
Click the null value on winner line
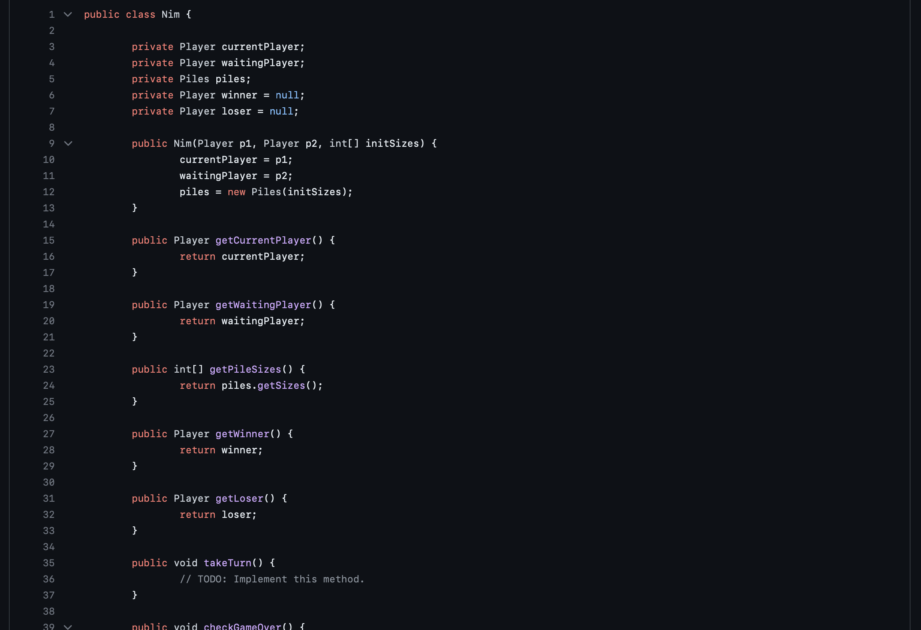(287, 95)
